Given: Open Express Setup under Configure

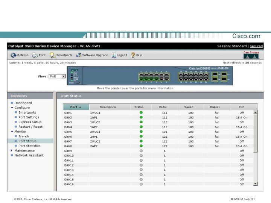Looking at the screenshot, I should [x=30, y=122].
